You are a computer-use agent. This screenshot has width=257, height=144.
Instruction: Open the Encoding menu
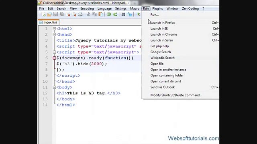(x=87, y=8)
